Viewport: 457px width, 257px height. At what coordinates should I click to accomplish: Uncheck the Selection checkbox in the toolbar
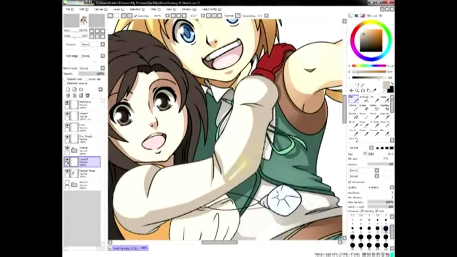(x=136, y=16)
